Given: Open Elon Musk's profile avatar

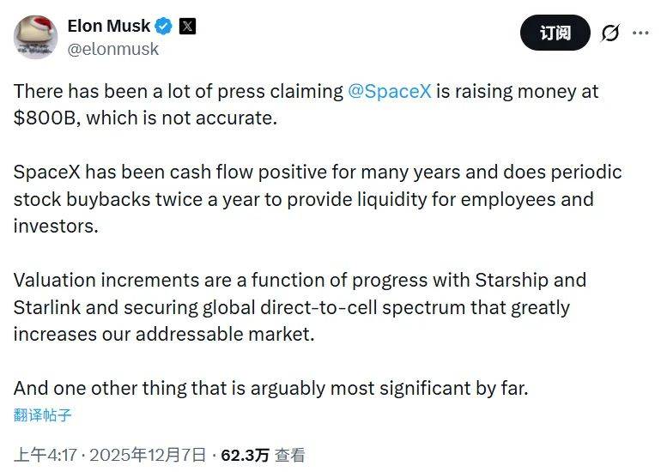Looking at the screenshot, I should [36, 37].
